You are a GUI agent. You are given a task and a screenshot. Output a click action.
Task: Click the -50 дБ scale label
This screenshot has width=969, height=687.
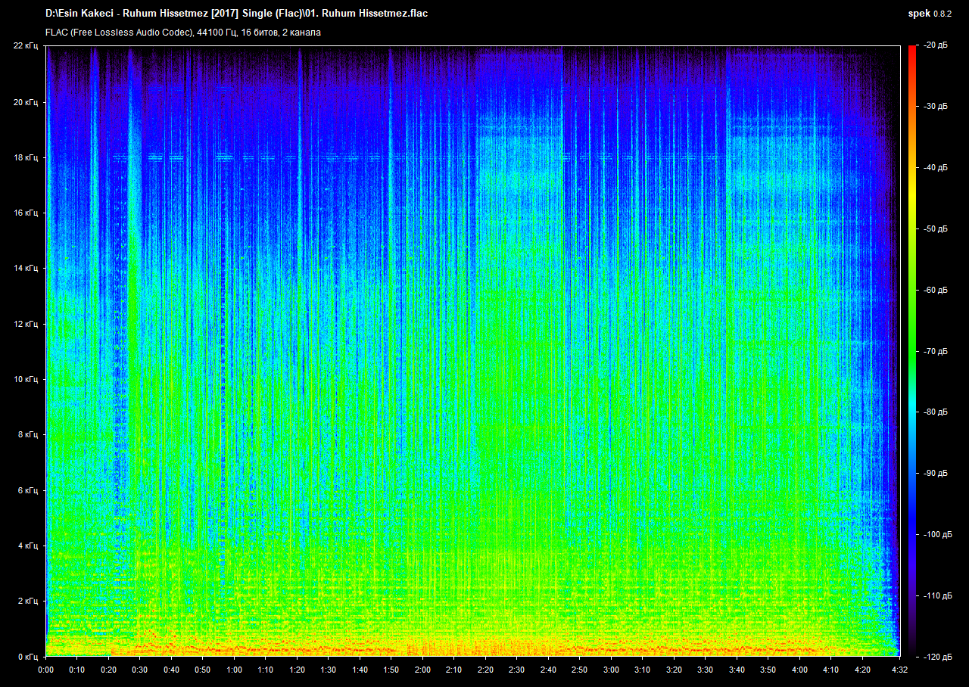coord(936,229)
